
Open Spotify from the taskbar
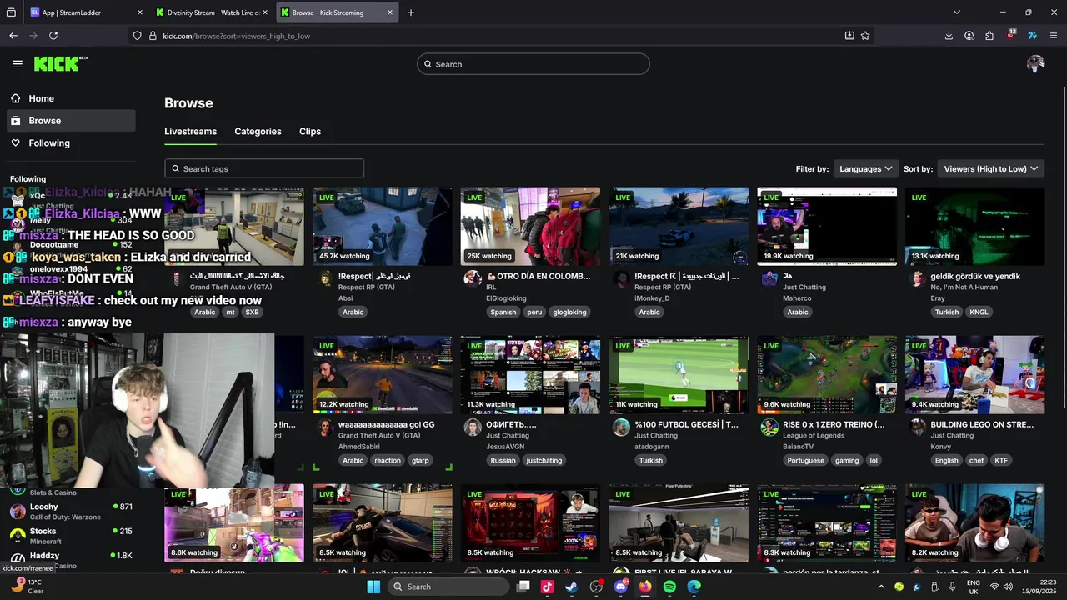pyautogui.click(x=669, y=587)
